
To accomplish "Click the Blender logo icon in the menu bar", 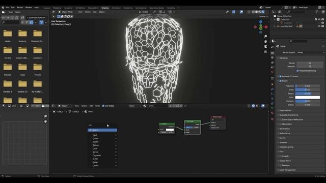I will [x=3, y=8].
